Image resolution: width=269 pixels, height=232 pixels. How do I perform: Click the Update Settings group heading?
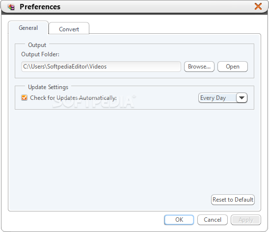pos(48,87)
